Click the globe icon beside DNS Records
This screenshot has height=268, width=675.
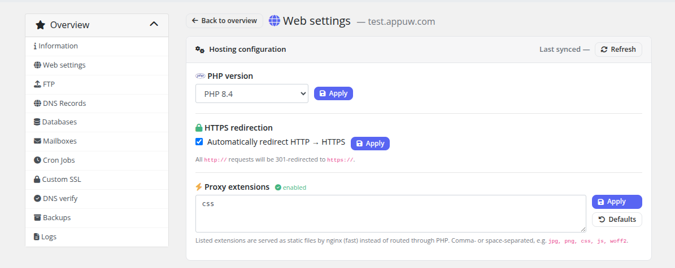coord(37,104)
